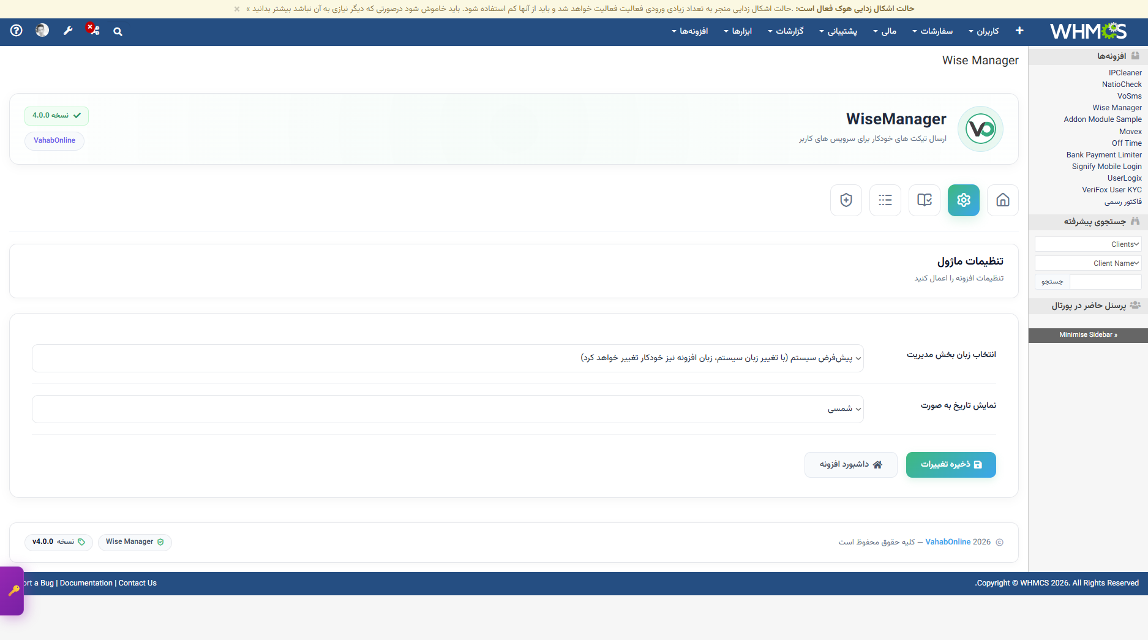
Task: Open the search magnifier icon
Action: click(118, 31)
